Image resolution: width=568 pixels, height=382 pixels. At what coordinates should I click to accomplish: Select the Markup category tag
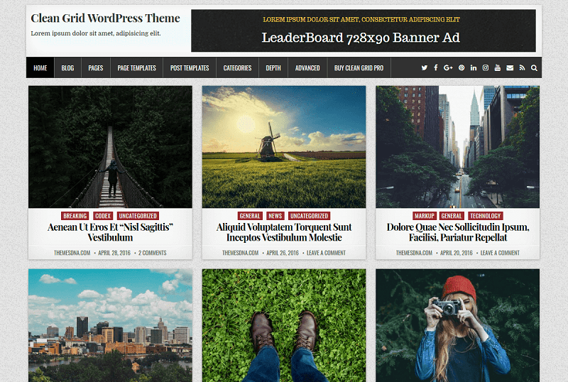click(x=425, y=216)
